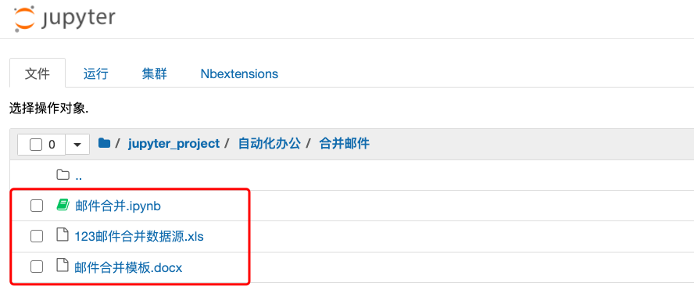Go to 自动化办公 folder in breadcrumb
Image resolution: width=694 pixels, height=308 pixels.
(270, 143)
